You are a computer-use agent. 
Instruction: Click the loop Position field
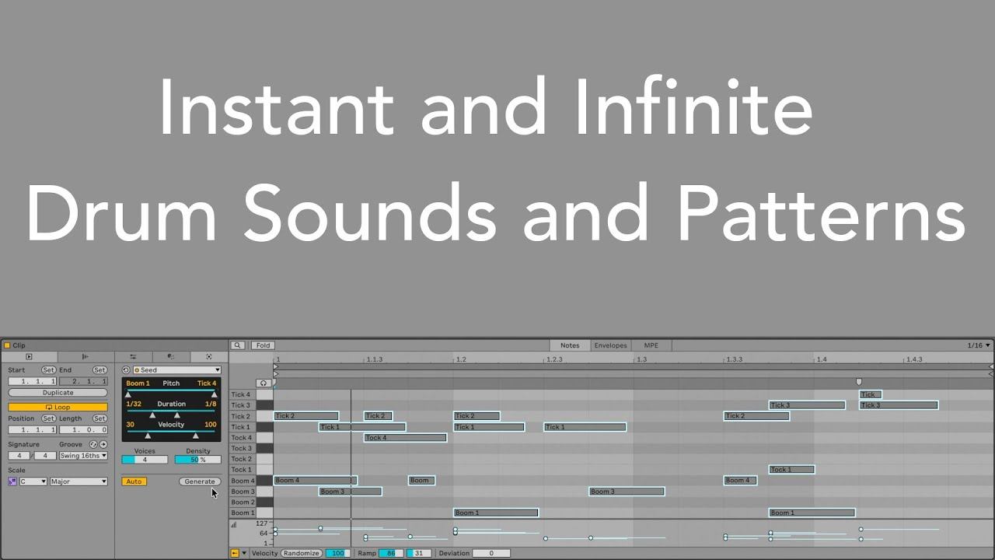tap(32, 430)
